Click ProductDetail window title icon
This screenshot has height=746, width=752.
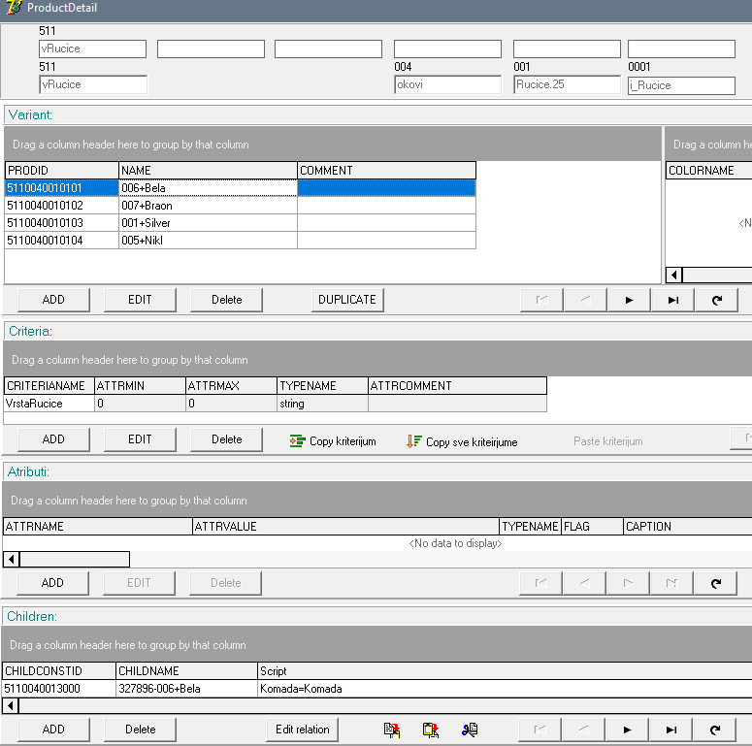click(x=14, y=7)
